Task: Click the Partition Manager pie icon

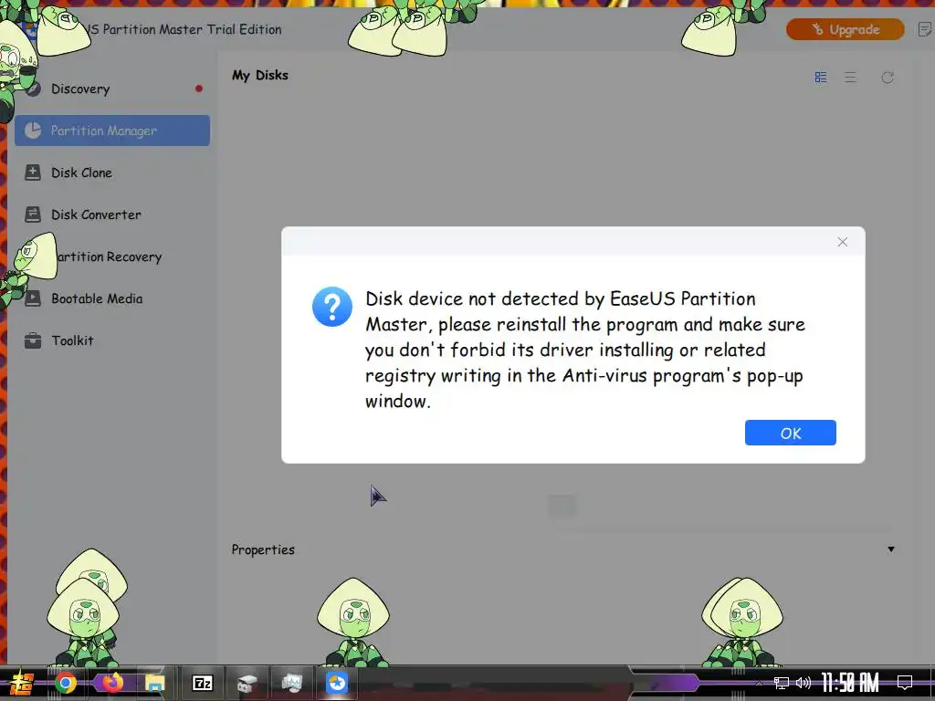Action: coord(33,131)
